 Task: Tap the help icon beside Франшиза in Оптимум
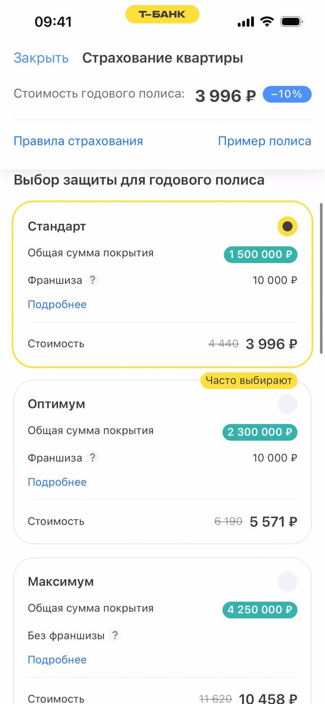(93, 458)
